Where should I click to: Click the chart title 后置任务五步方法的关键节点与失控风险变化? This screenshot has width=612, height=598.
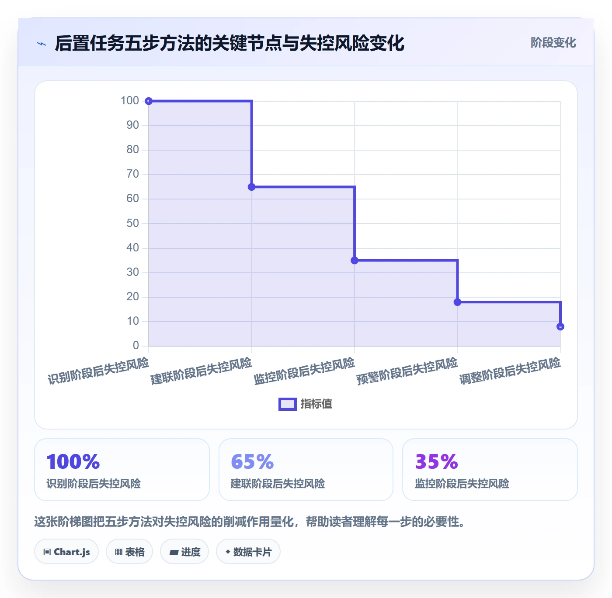[x=229, y=43]
